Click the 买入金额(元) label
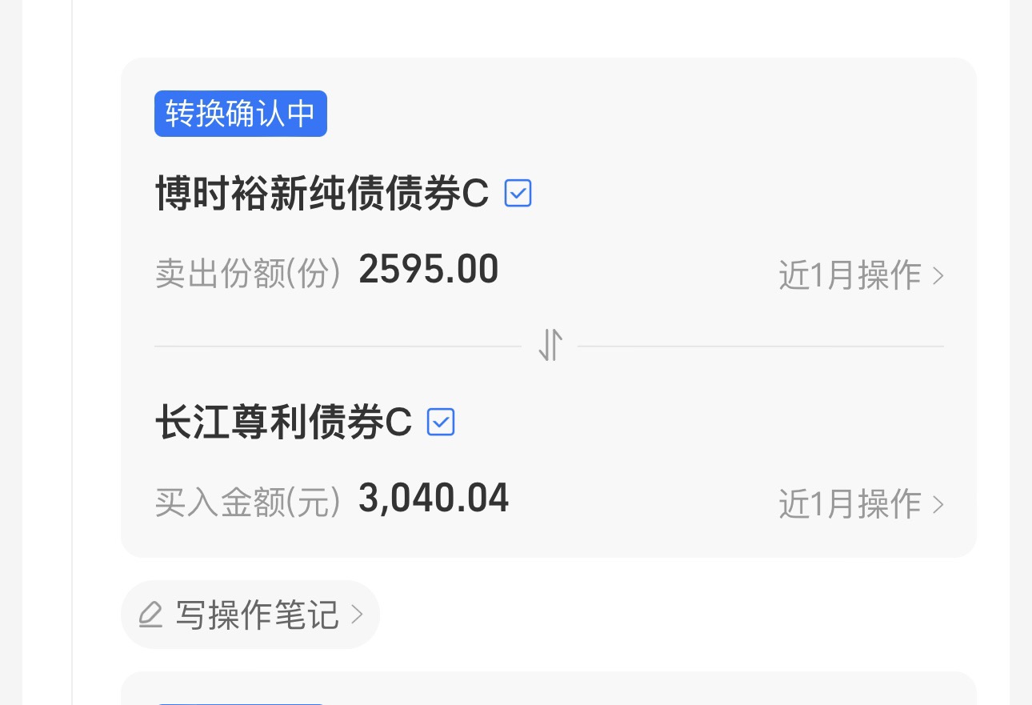1032x705 pixels. click(249, 503)
